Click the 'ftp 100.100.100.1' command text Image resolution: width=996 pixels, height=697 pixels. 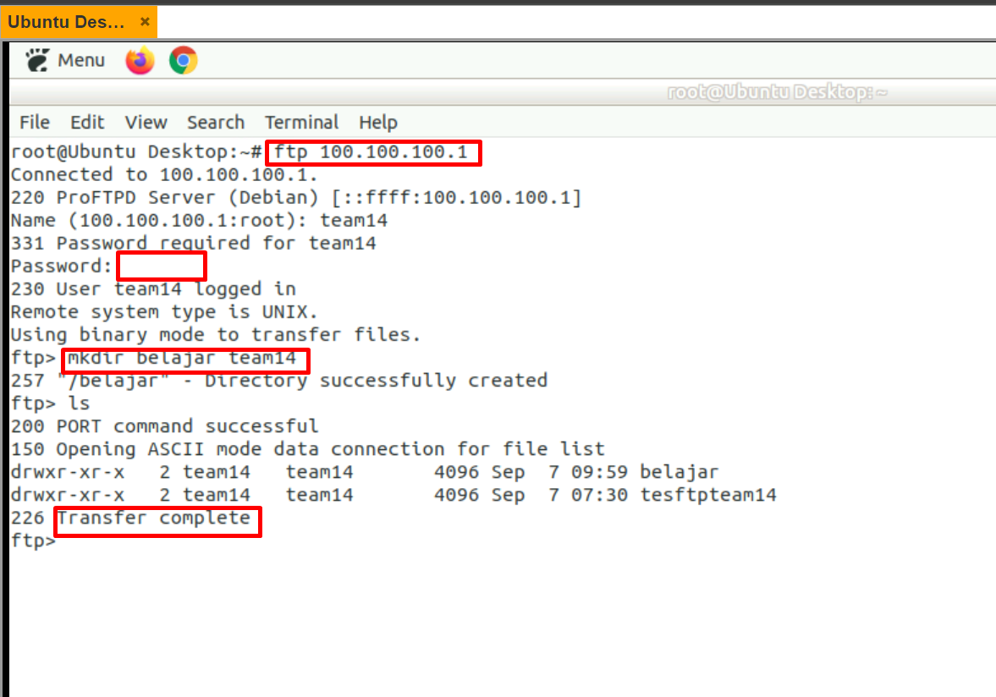pos(371,152)
